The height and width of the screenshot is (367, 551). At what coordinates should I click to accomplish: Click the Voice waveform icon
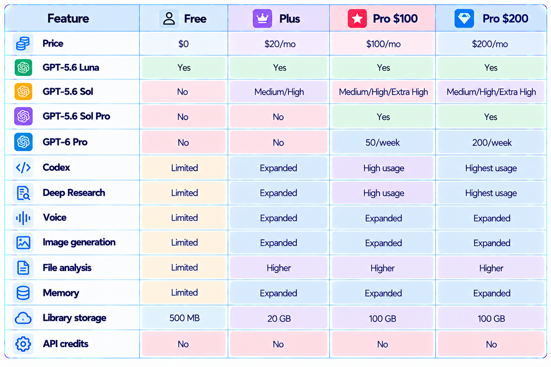click(x=23, y=218)
